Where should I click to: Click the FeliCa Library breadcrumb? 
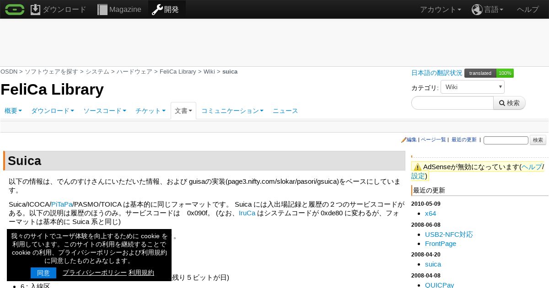point(178,72)
